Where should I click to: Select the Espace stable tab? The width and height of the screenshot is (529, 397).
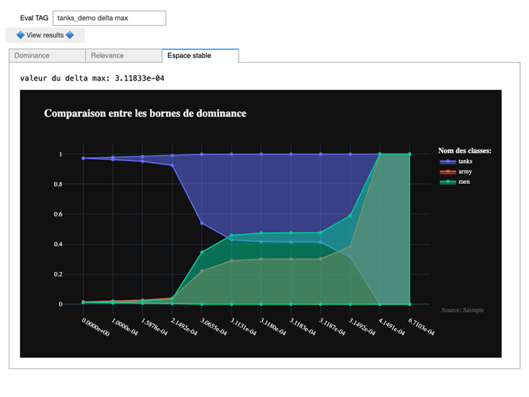pos(190,56)
